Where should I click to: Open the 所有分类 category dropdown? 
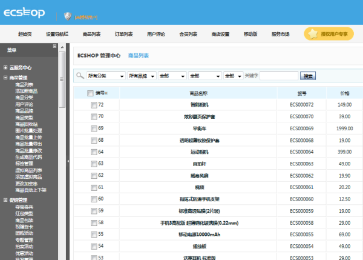click(x=105, y=76)
